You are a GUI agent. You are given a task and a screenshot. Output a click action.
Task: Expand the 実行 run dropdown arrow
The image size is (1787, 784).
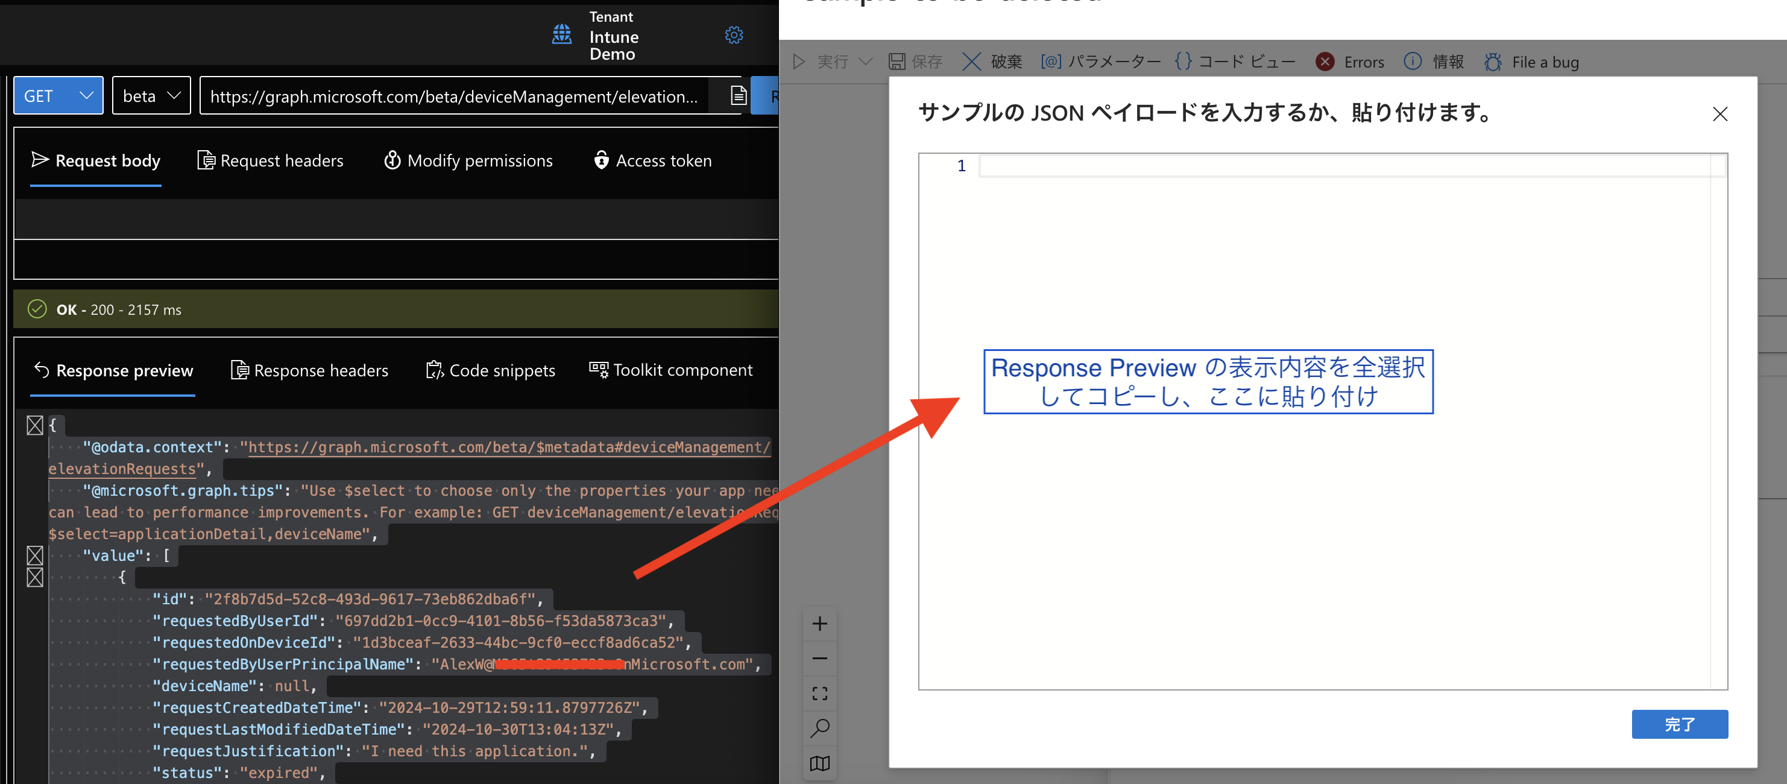[865, 62]
